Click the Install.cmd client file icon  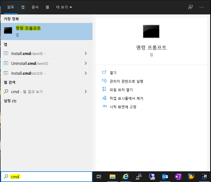pos(6,53)
